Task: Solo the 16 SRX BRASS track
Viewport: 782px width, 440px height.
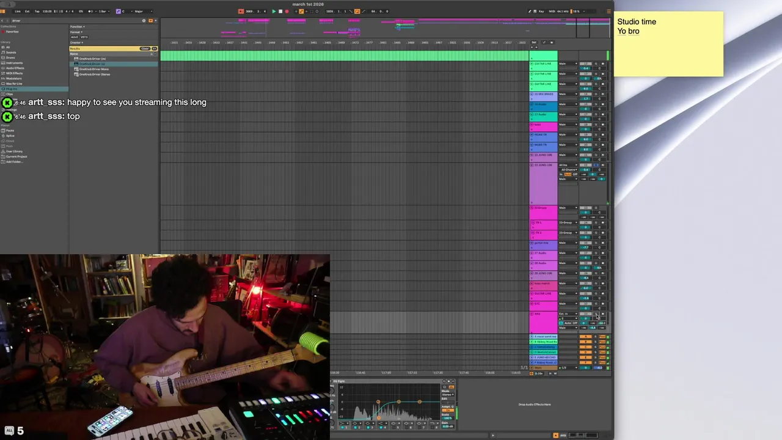Action: [596, 94]
